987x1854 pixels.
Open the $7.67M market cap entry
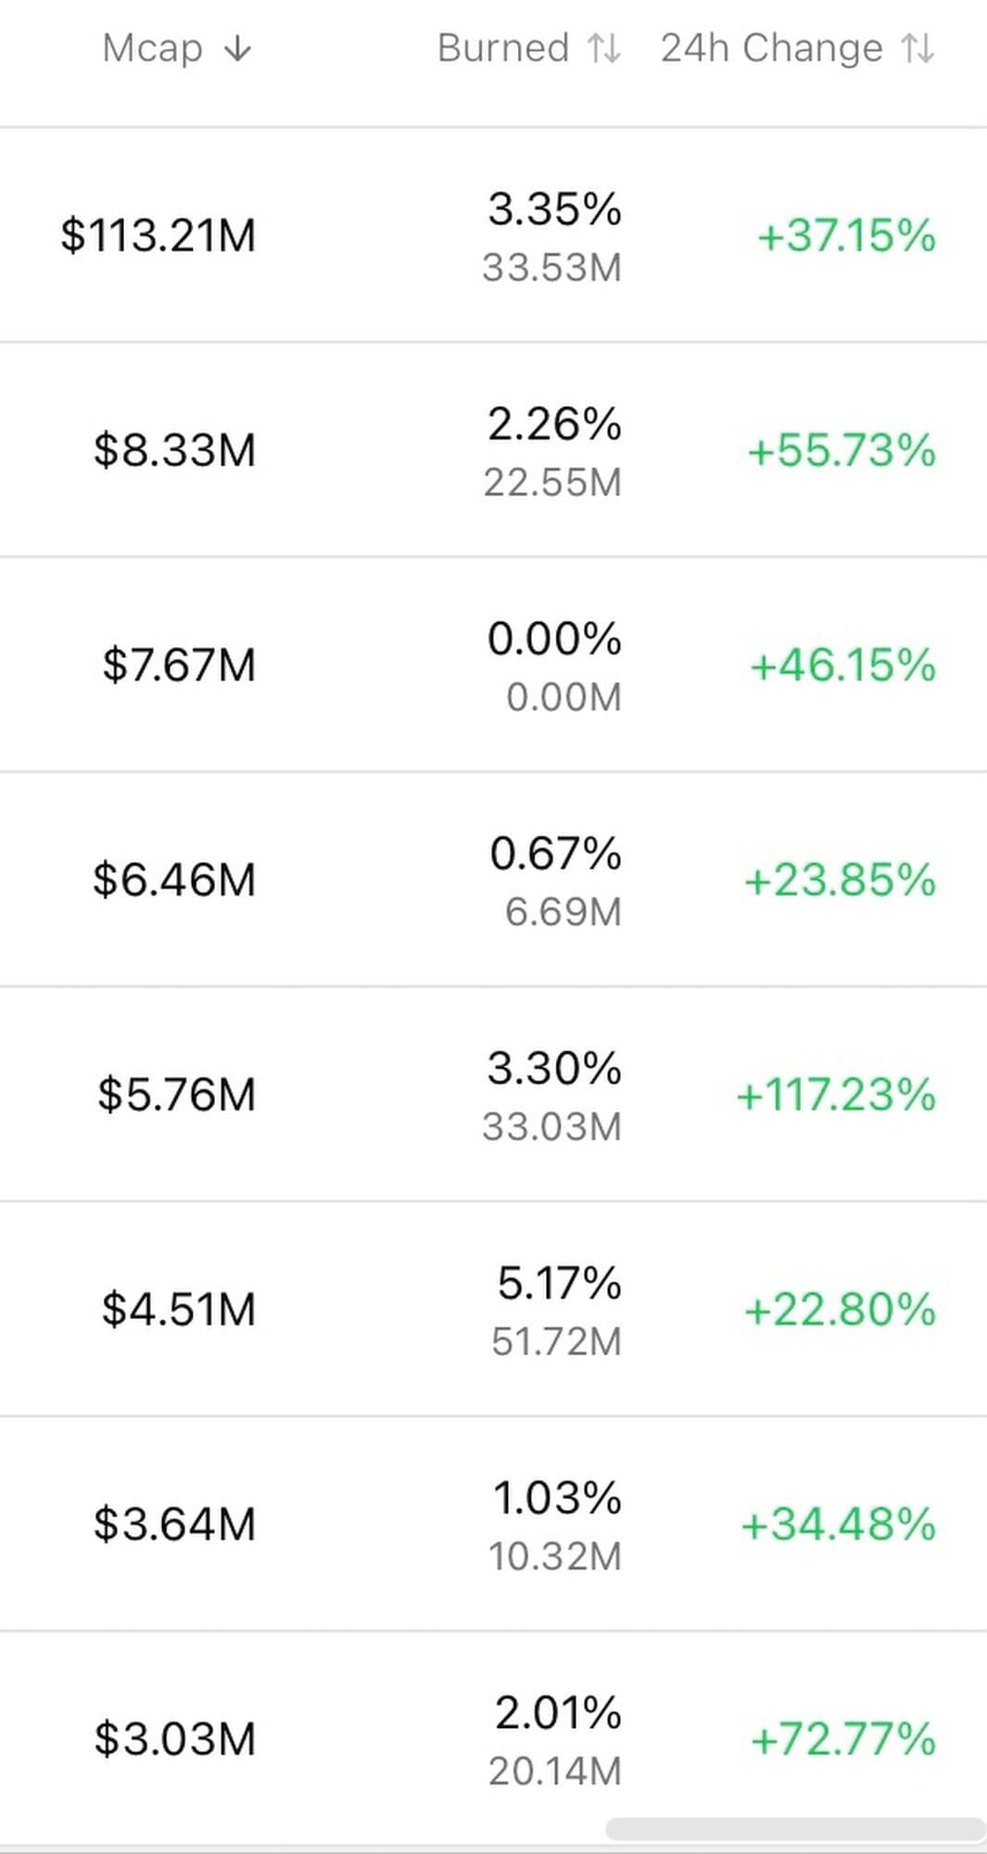point(179,666)
